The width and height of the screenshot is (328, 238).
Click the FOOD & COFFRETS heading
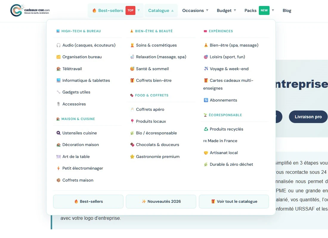(x=152, y=95)
